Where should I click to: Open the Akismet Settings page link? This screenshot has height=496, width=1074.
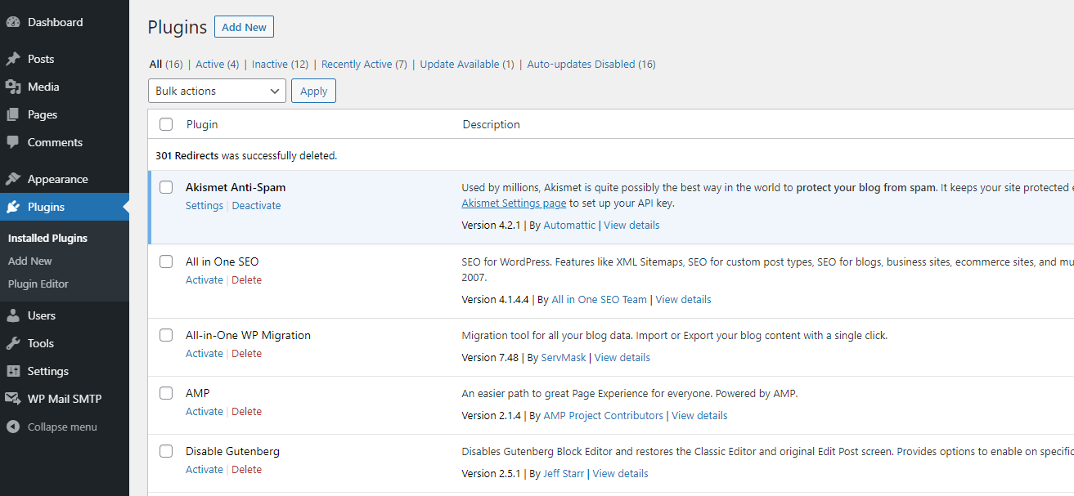tap(514, 203)
